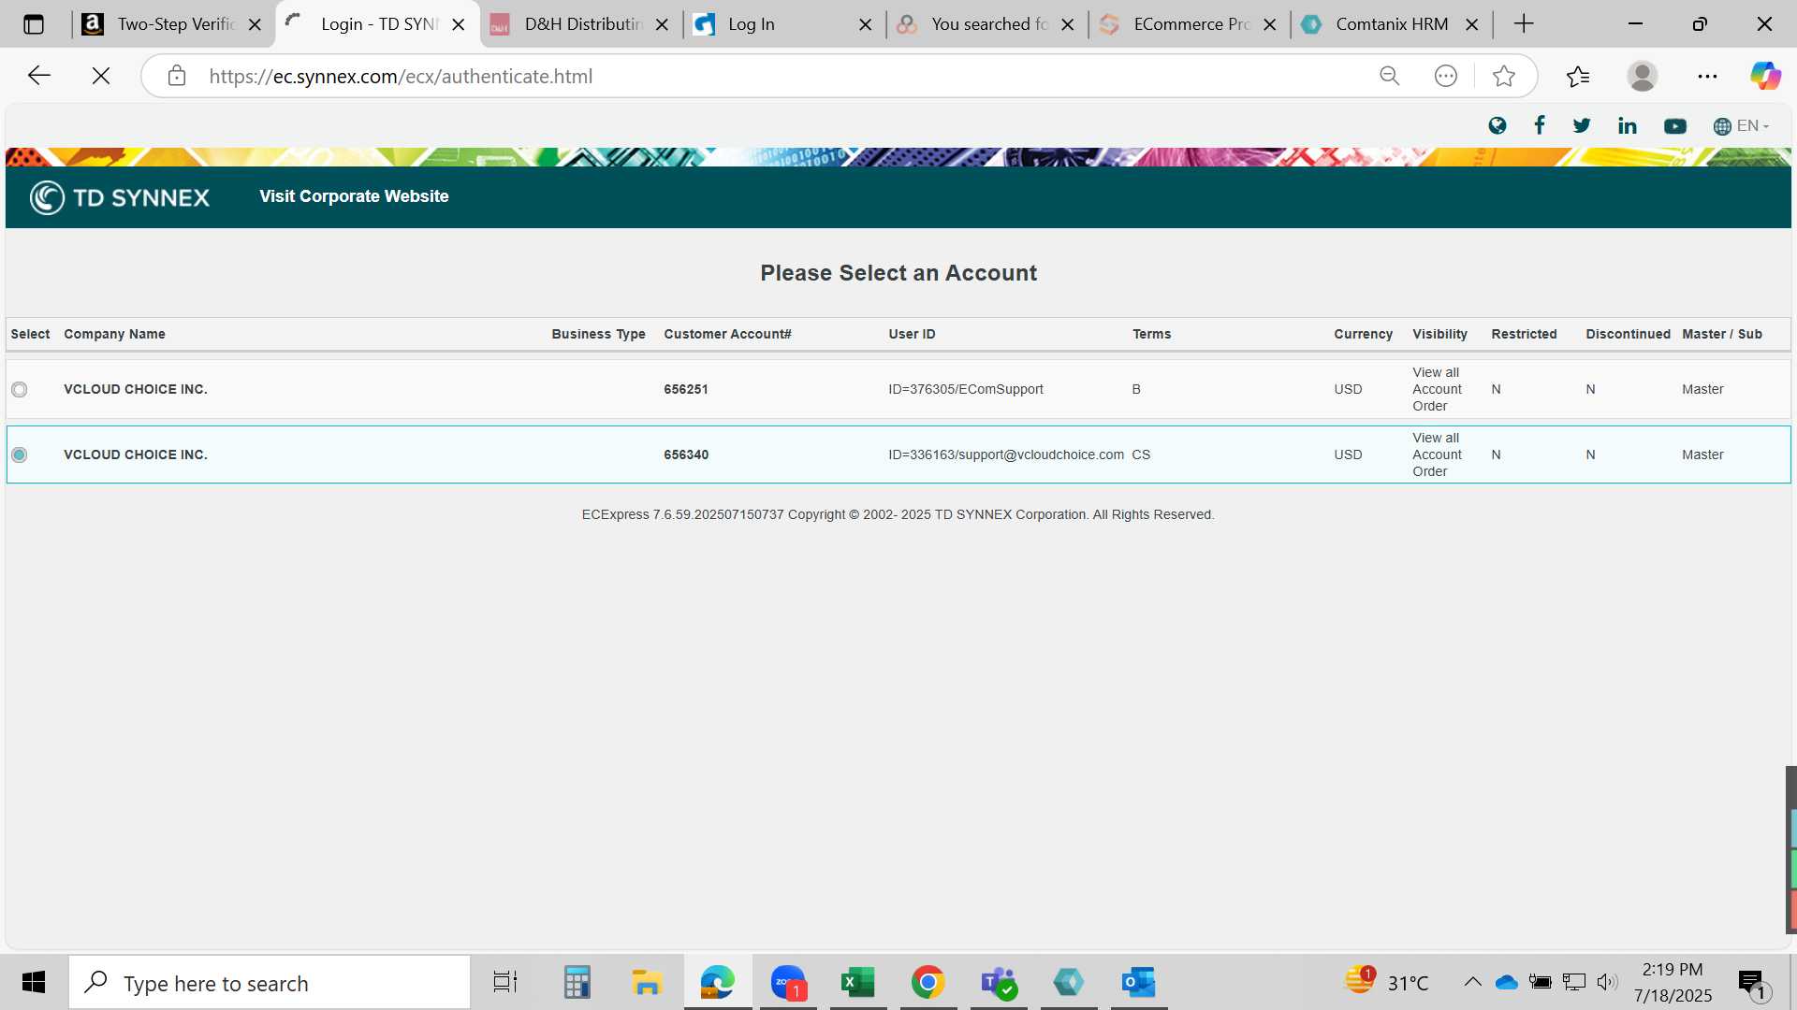This screenshot has width=1797, height=1010.
Task: Close the Login - TD SYNNEX tab
Action: [459, 25]
